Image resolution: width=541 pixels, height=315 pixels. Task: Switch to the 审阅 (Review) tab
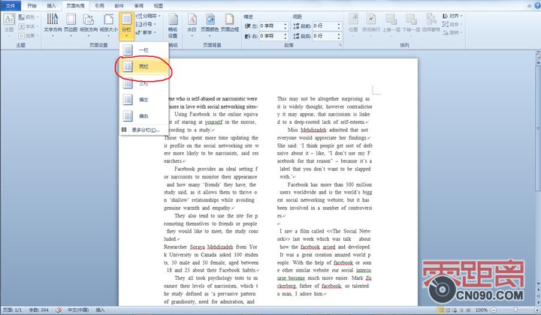(139, 5)
